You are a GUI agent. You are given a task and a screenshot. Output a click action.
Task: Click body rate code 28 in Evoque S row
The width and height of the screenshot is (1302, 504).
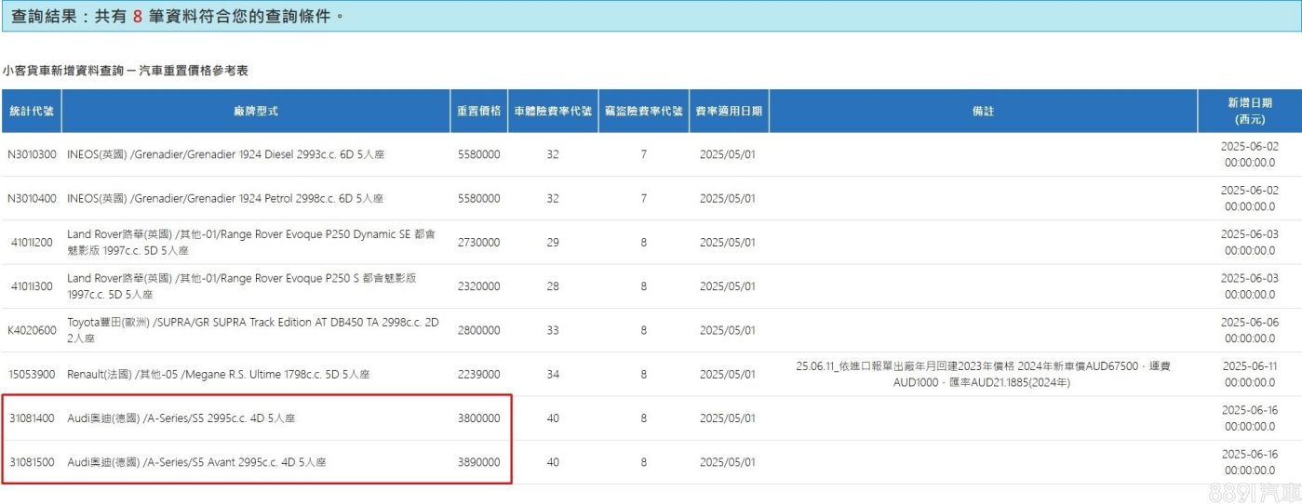pyautogui.click(x=553, y=286)
